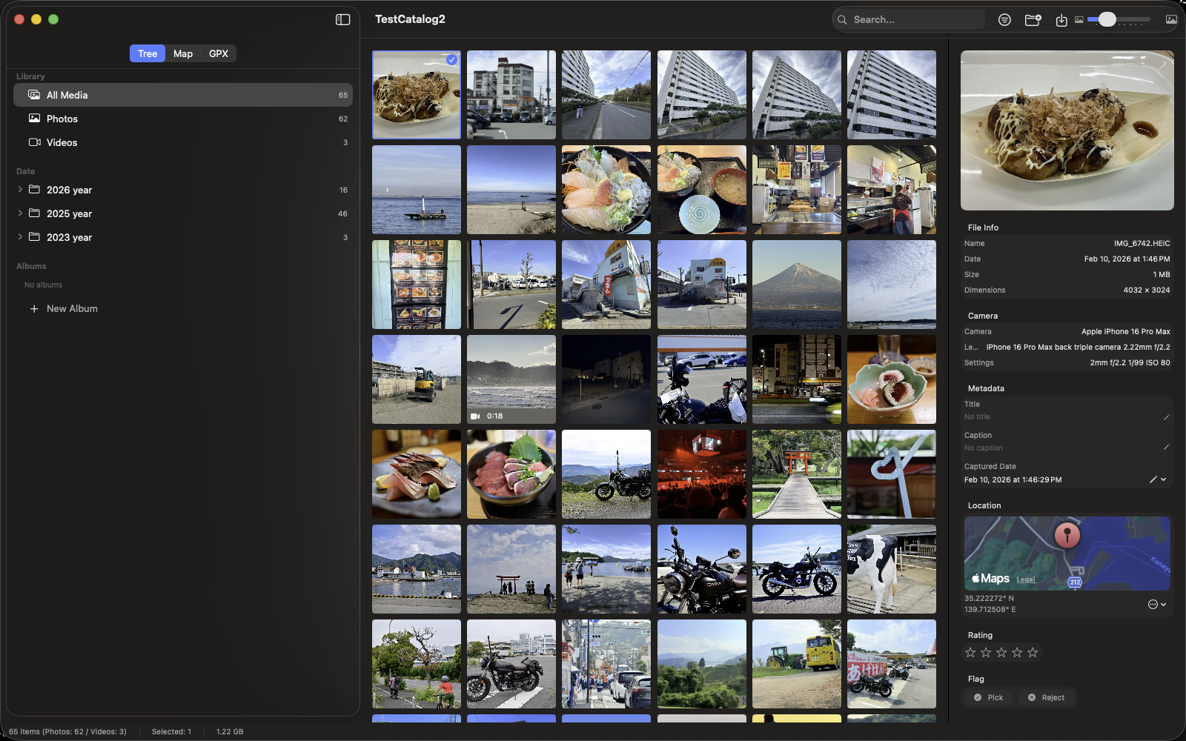This screenshot has width=1186, height=741.
Task: Create a New Album
Action: point(64,308)
